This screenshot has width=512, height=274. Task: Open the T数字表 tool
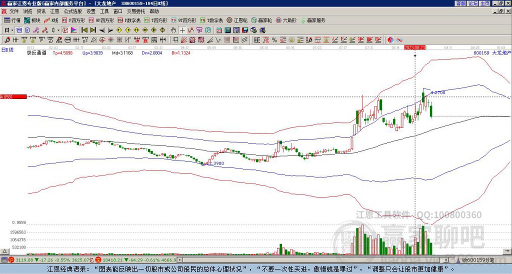(211, 20)
